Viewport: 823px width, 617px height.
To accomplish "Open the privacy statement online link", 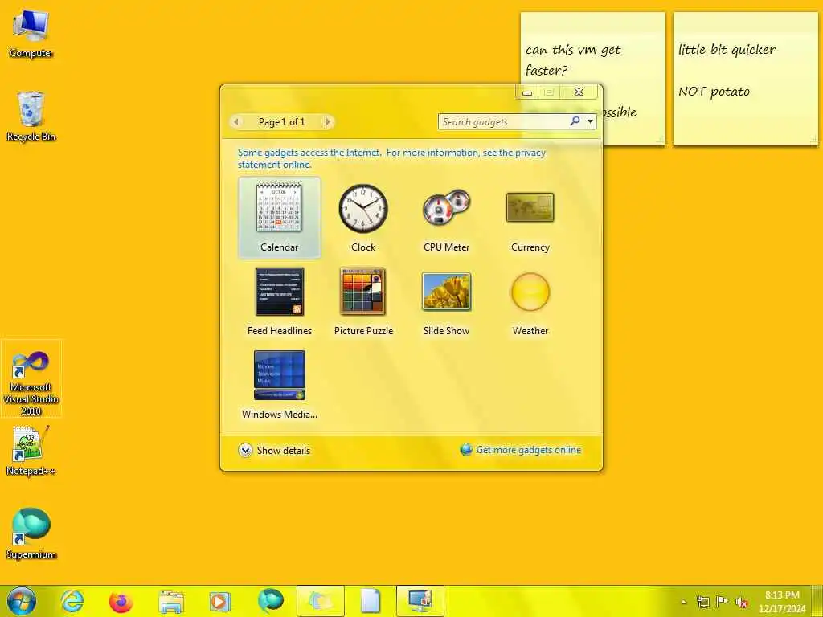I will [x=391, y=158].
